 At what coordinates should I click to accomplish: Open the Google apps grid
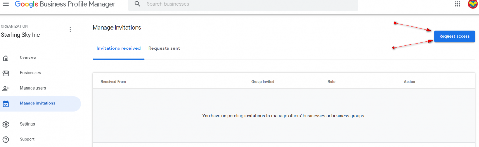(457, 4)
